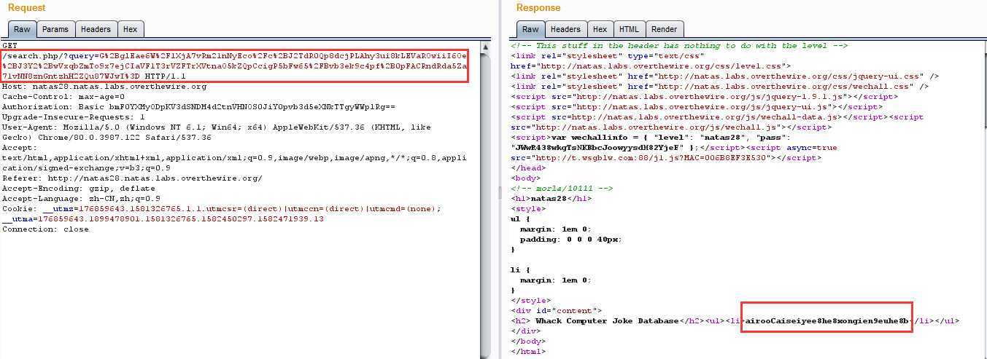Switch to the response Hex tab
Screen dimensions: 987x359
coord(600,29)
